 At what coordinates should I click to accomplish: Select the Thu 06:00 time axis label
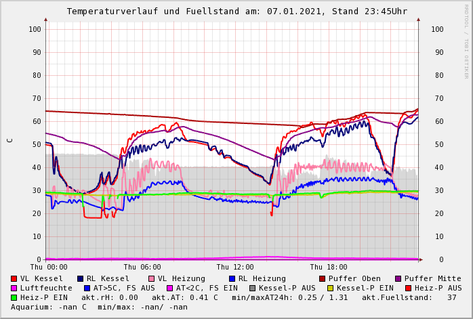click(142, 268)
